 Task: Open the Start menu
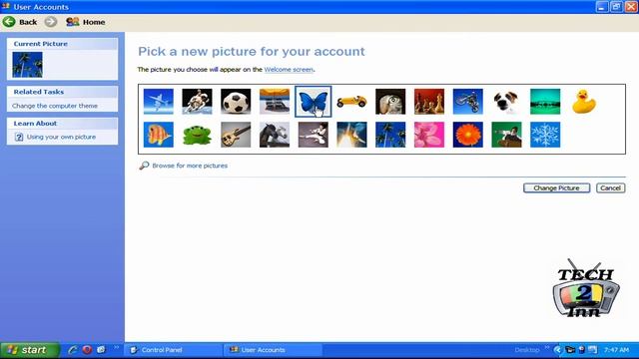click(x=30, y=350)
